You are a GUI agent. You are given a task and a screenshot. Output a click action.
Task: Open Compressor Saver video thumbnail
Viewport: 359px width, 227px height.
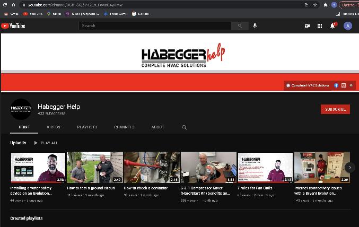208,168
